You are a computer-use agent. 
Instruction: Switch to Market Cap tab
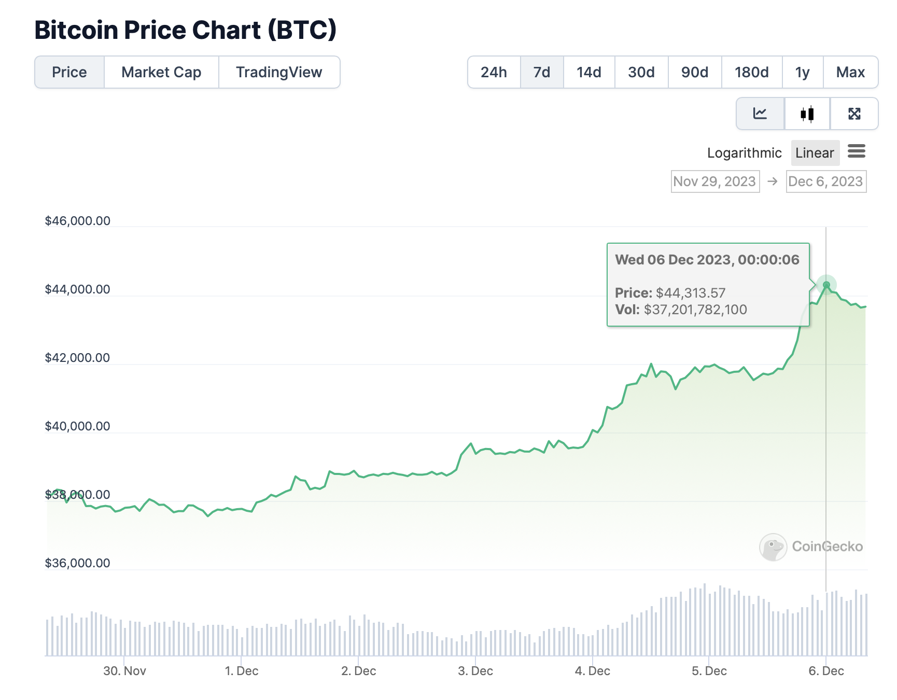click(x=161, y=72)
